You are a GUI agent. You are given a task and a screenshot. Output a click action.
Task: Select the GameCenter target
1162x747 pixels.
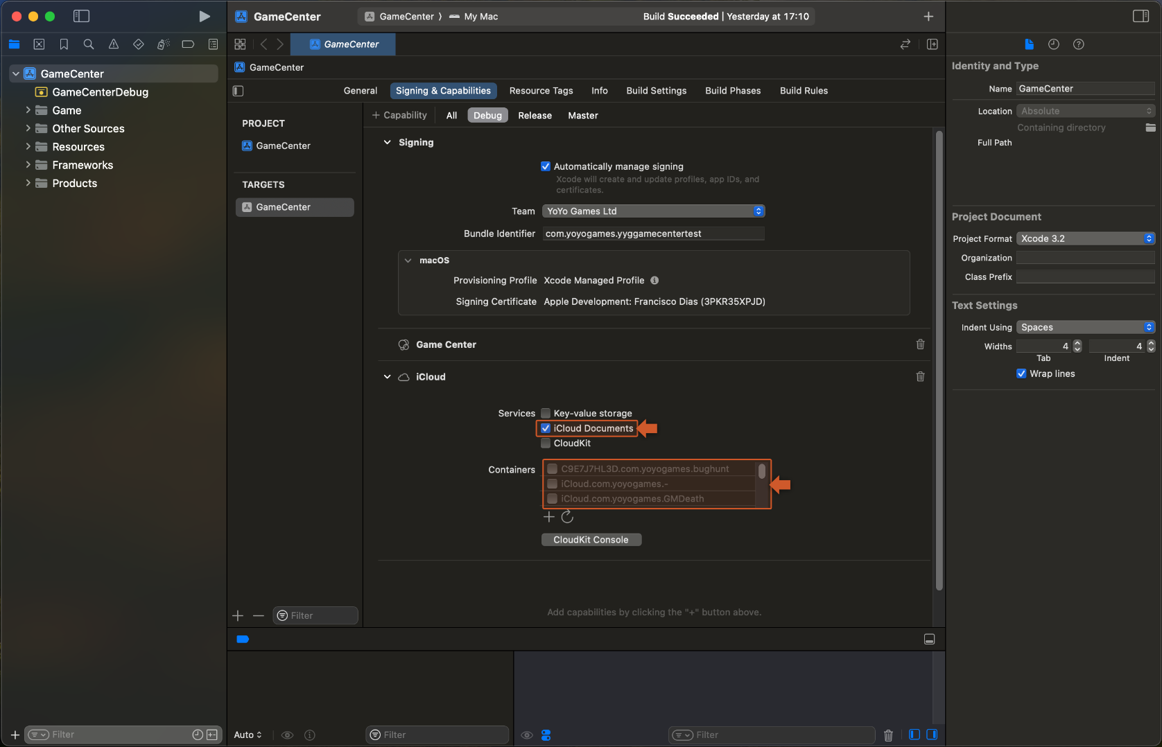(x=295, y=207)
